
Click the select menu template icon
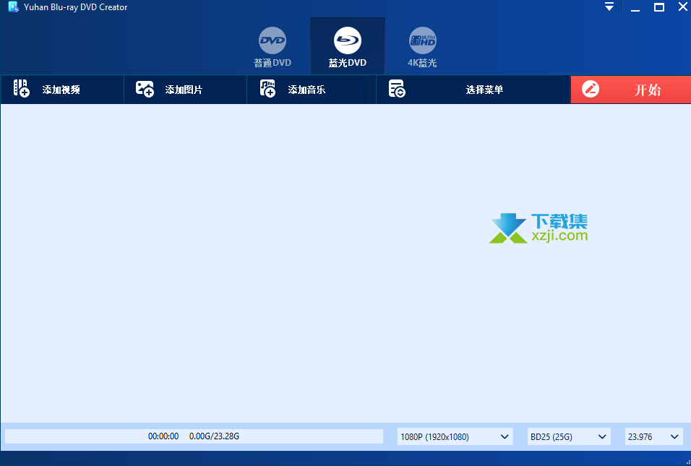point(396,90)
